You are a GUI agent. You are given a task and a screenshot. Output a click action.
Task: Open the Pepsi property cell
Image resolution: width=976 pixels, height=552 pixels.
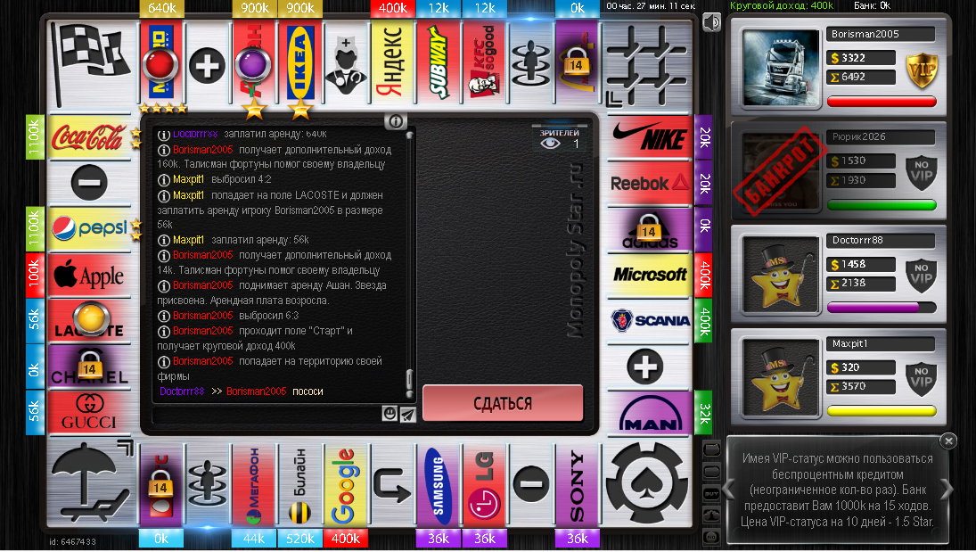89,228
